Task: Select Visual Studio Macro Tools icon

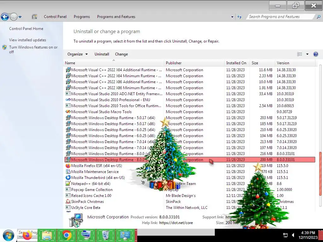Action: pyautogui.click(x=68, y=112)
